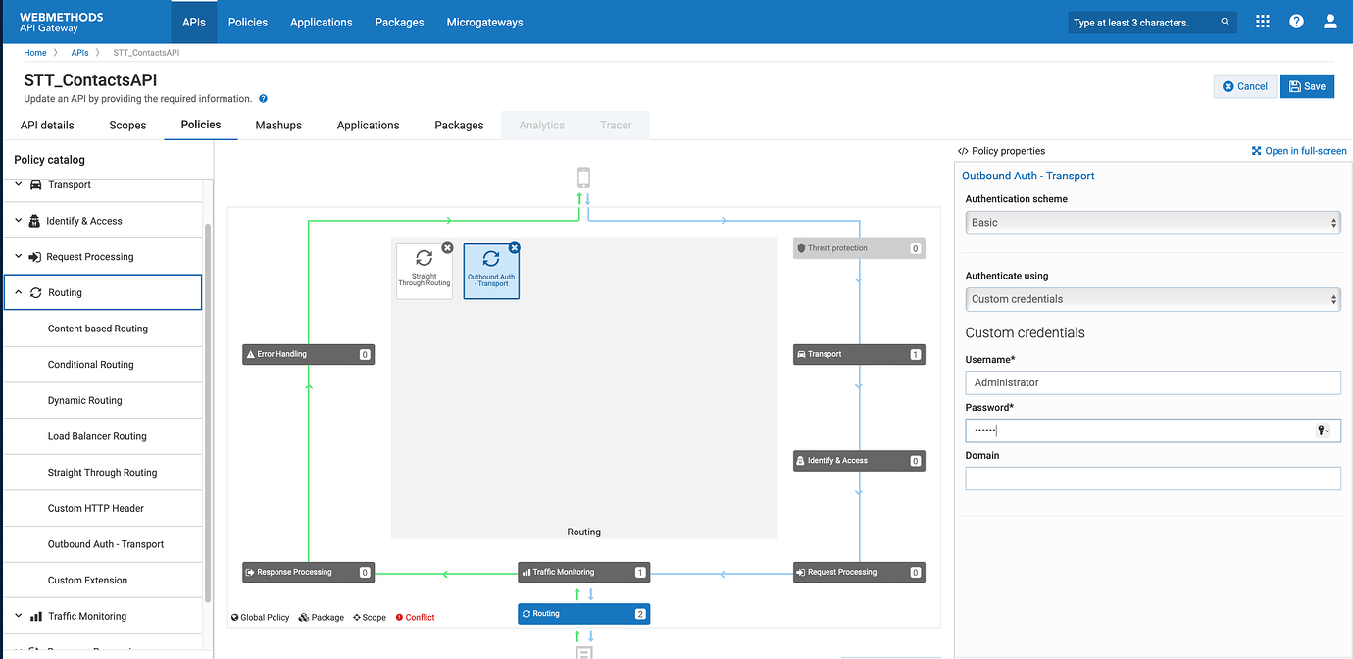This screenshot has height=659, width=1353.
Task: Open the help question mark icon
Action: click(1296, 22)
